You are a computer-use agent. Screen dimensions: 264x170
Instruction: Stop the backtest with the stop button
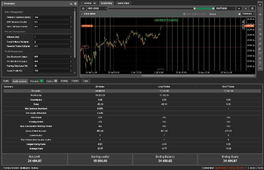[246, 8]
